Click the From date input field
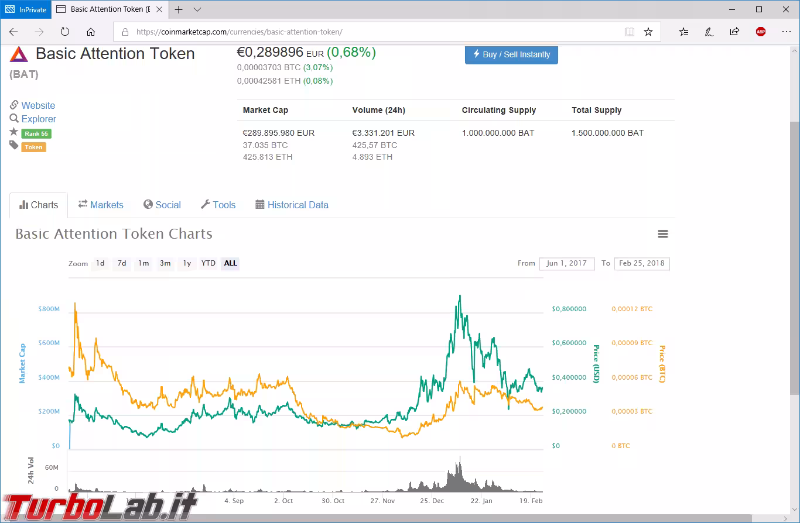Image resolution: width=800 pixels, height=523 pixels. 566,263
